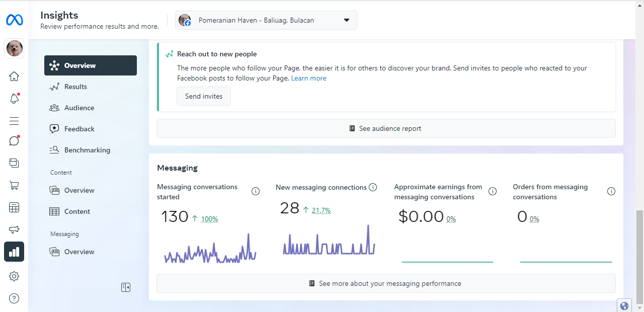Open the Home icon in left rail
Viewport: 644px width, 312px height.
(x=14, y=76)
